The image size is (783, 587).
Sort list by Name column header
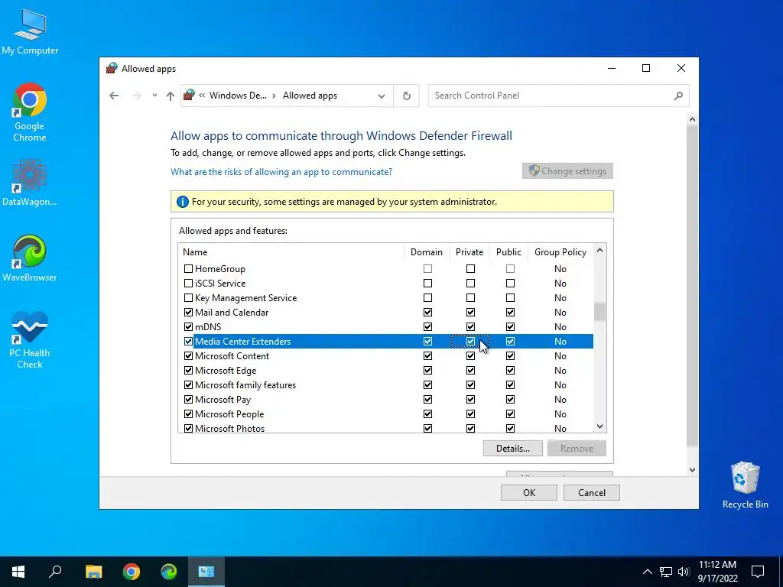[x=291, y=252]
